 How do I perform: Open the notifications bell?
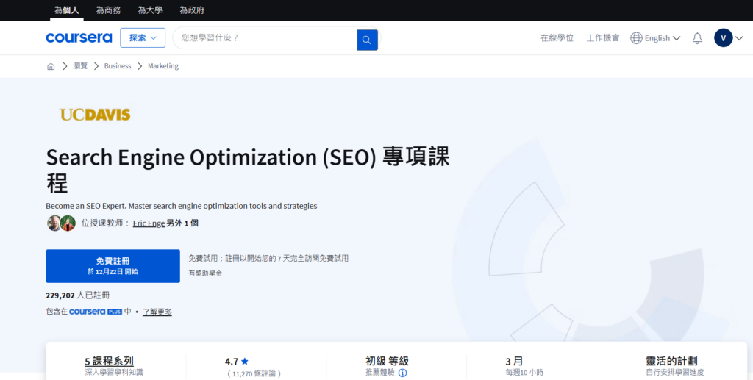pos(697,38)
